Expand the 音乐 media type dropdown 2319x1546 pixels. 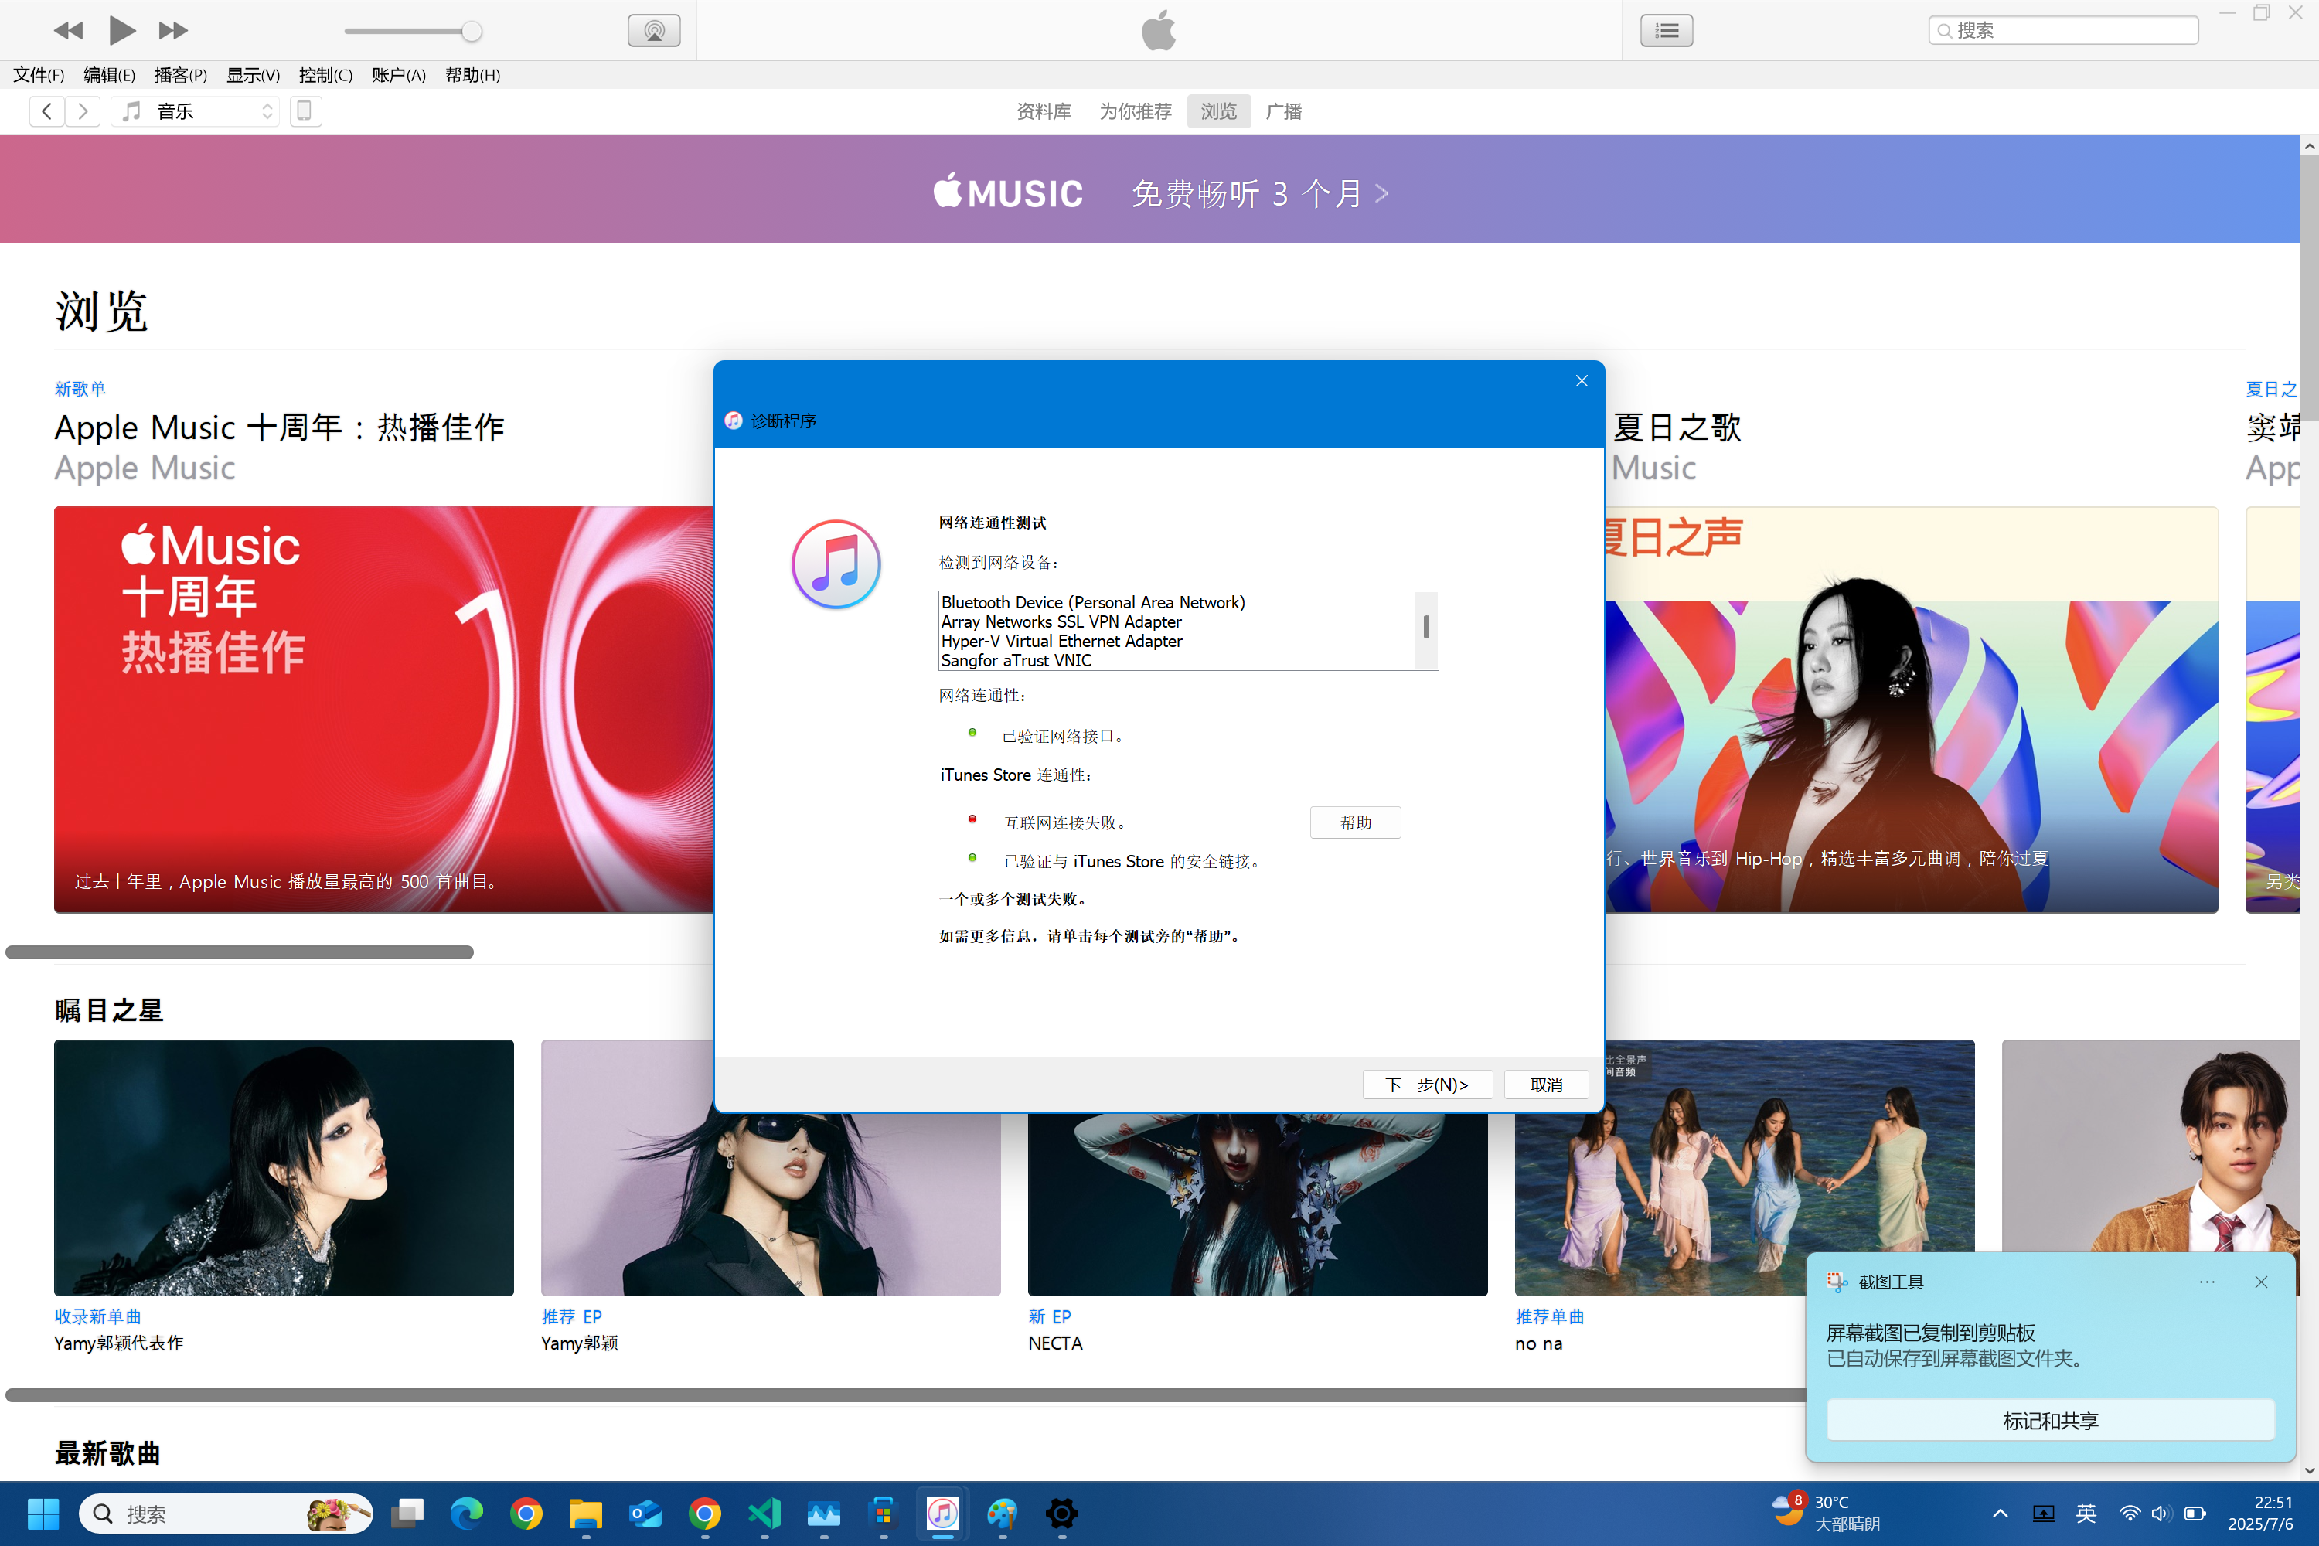coord(196,111)
